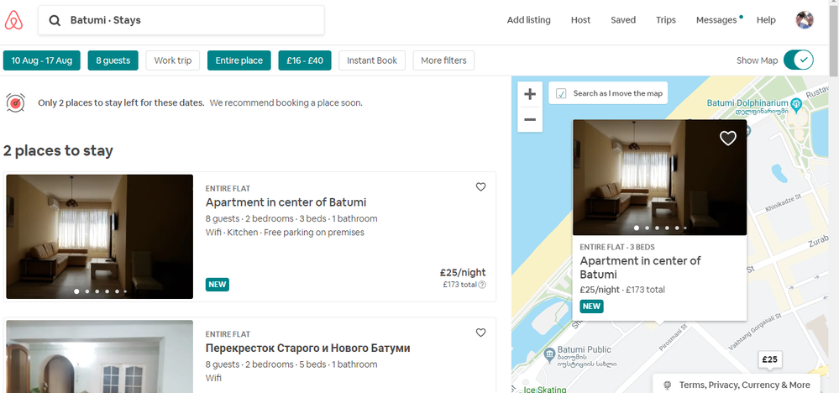Click the £25 map price marker
Viewport: 839px width, 393px height.
click(769, 359)
